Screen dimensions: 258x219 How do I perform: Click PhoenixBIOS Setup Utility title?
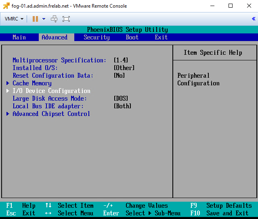[x=127, y=30]
